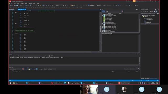Click the Output word wrap icon
This screenshot has height=94, width=168.
click(x=52, y=56)
